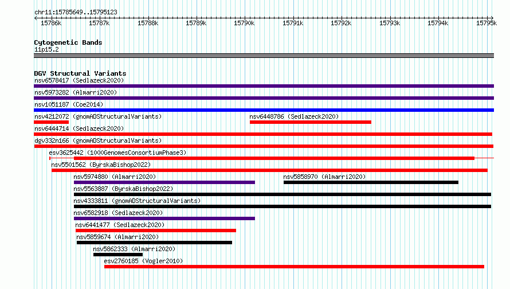510x289 pixels.
Task: Click the 15792k ruler position
Action: pos(341,23)
